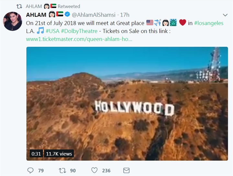Click the 90 retweets count

[x=73, y=171]
